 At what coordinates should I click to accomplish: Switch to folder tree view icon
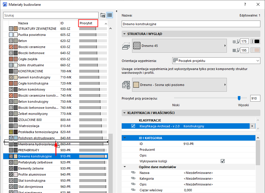coord(103,15)
